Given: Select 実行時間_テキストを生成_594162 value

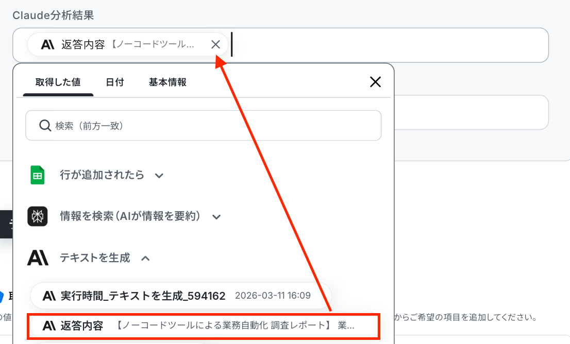Looking at the screenshot, I should [181, 296].
